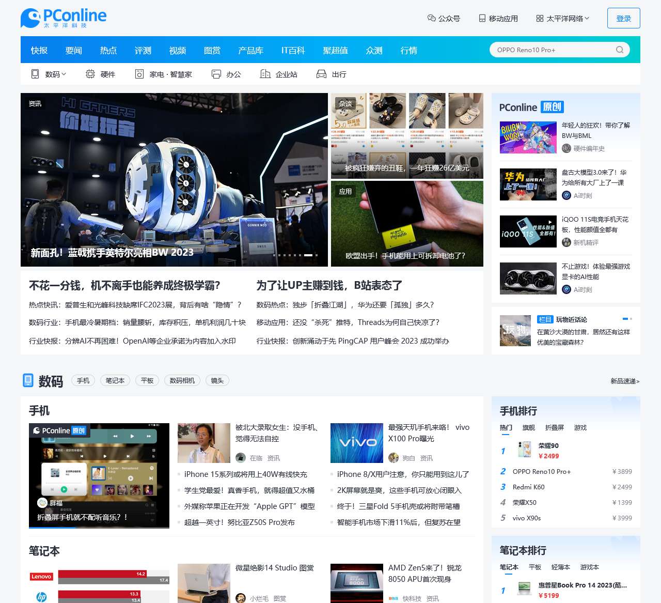Viewport: 661px width, 603px height.
Task: Open the 评测 nav tab
Action: point(143,50)
